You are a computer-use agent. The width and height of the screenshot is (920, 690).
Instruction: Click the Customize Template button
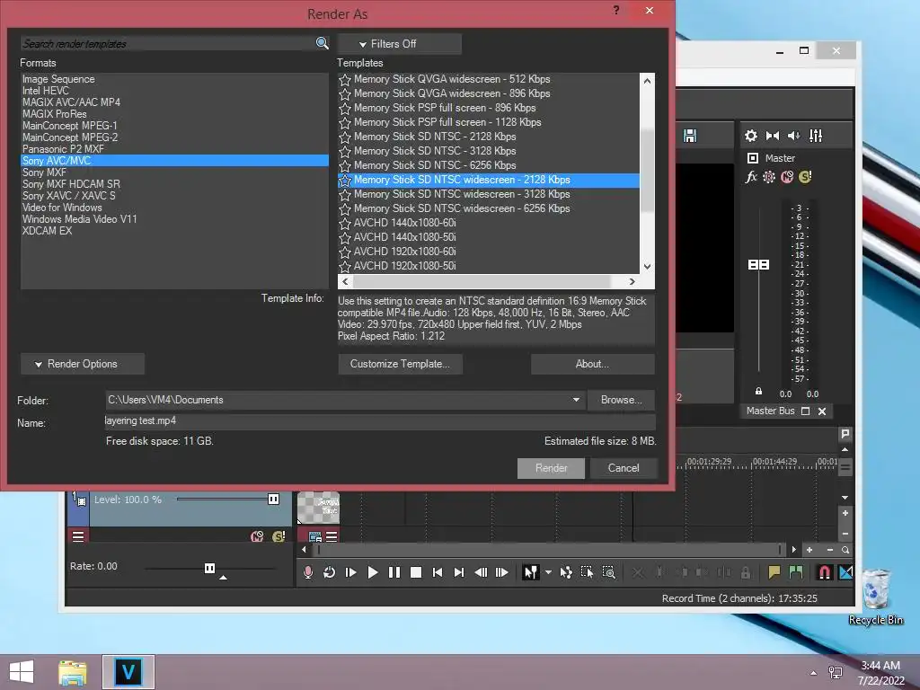tap(400, 364)
